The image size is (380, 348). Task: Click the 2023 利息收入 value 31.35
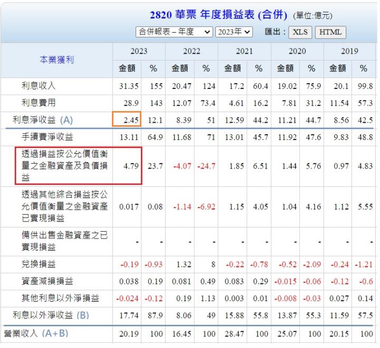[x=129, y=86]
